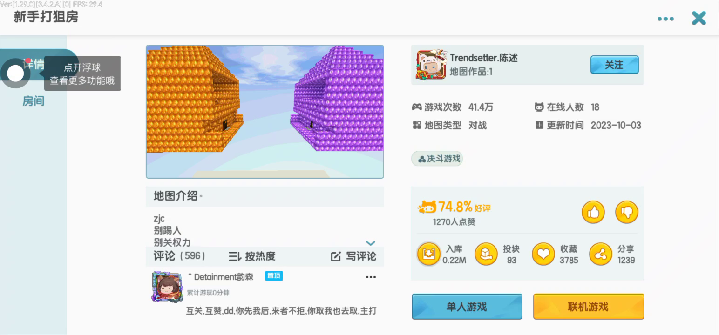Give the map a thumbs-up like
The width and height of the screenshot is (719, 335).
point(593,213)
